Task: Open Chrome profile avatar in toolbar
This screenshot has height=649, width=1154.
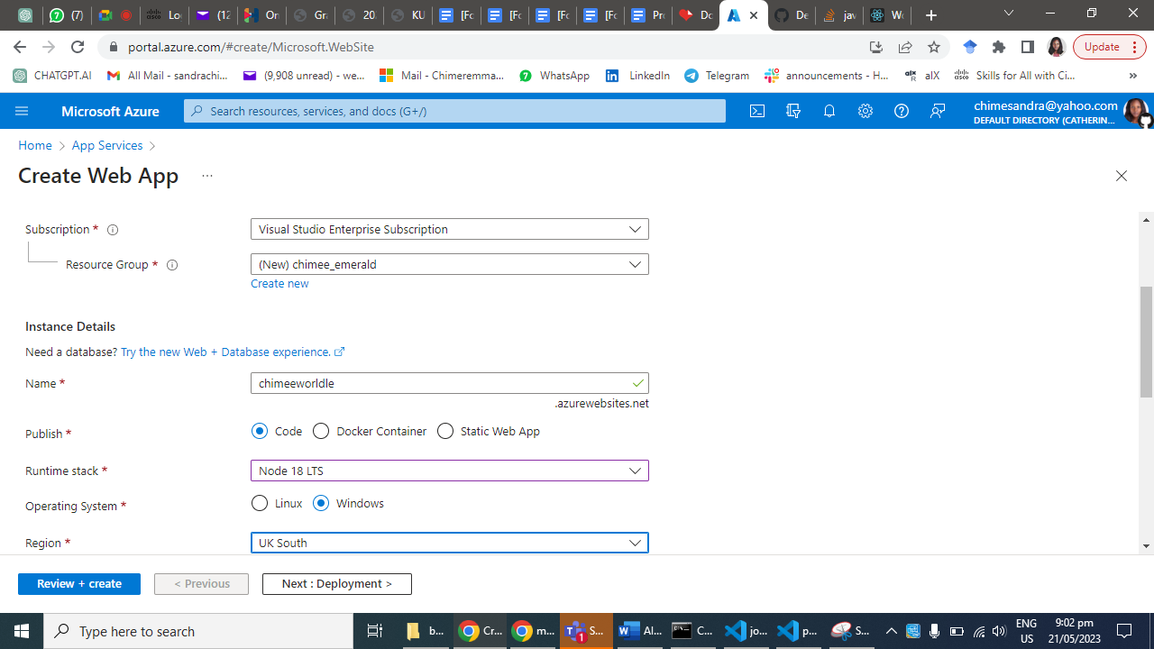Action: pos(1057,47)
